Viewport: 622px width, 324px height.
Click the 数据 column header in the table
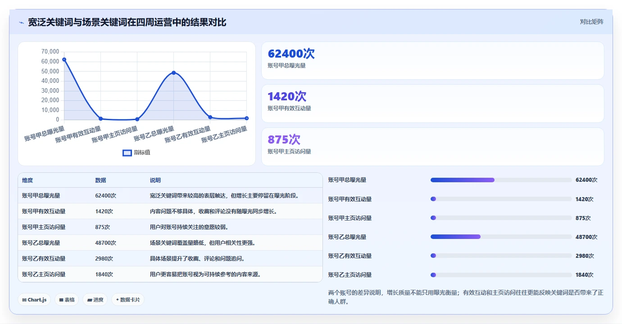click(100, 180)
